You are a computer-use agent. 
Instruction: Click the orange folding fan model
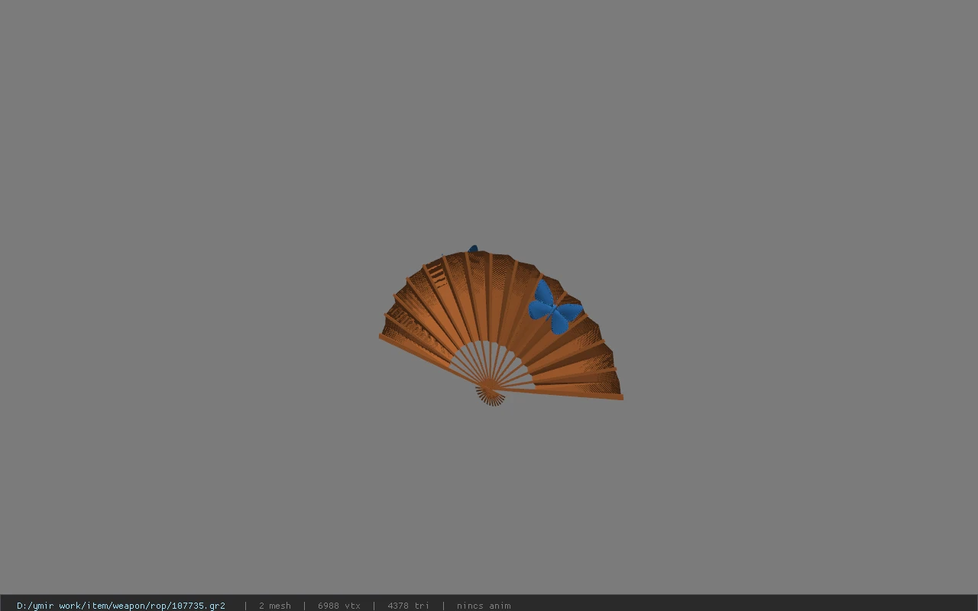(500, 327)
